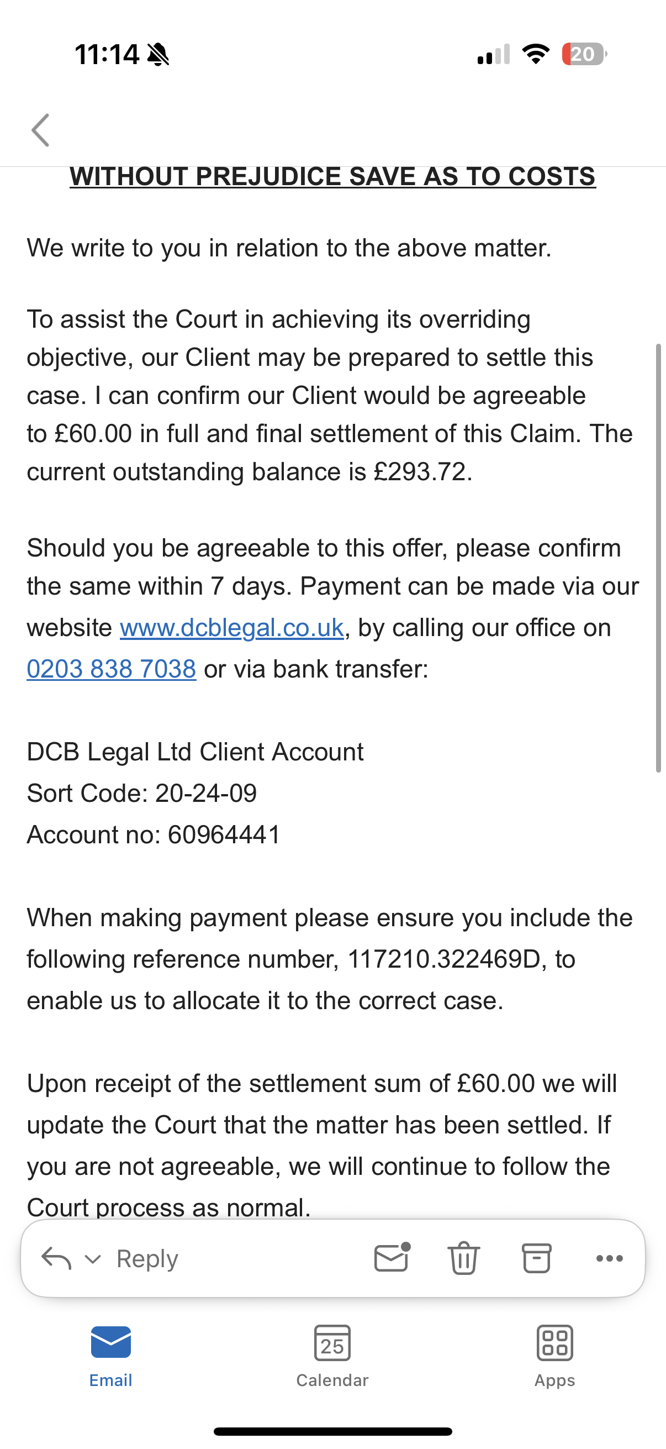This screenshot has width=666, height=1449.
Task: Archive this email using box icon
Action: (536, 1258)
